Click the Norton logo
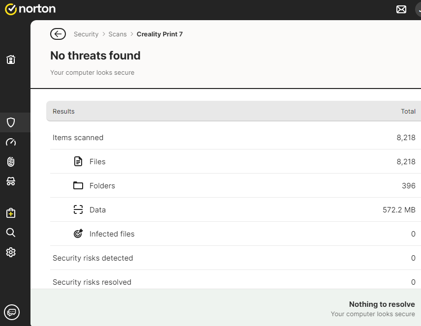Image resolution: width=421 pixels, height=326 pixels. pyautogui.click(x=30, y=9)
